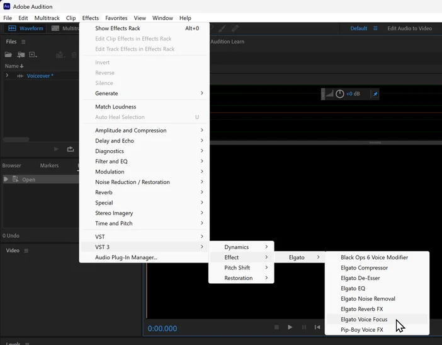
Task: Select Elgato De-Esser plugin
Action: click(x=377, y=278)
